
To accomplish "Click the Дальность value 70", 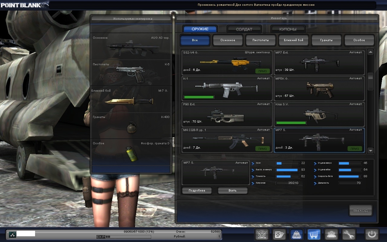I will pos(359,183).
